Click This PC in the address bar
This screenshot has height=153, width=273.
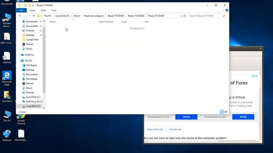(x=47, y=16)
